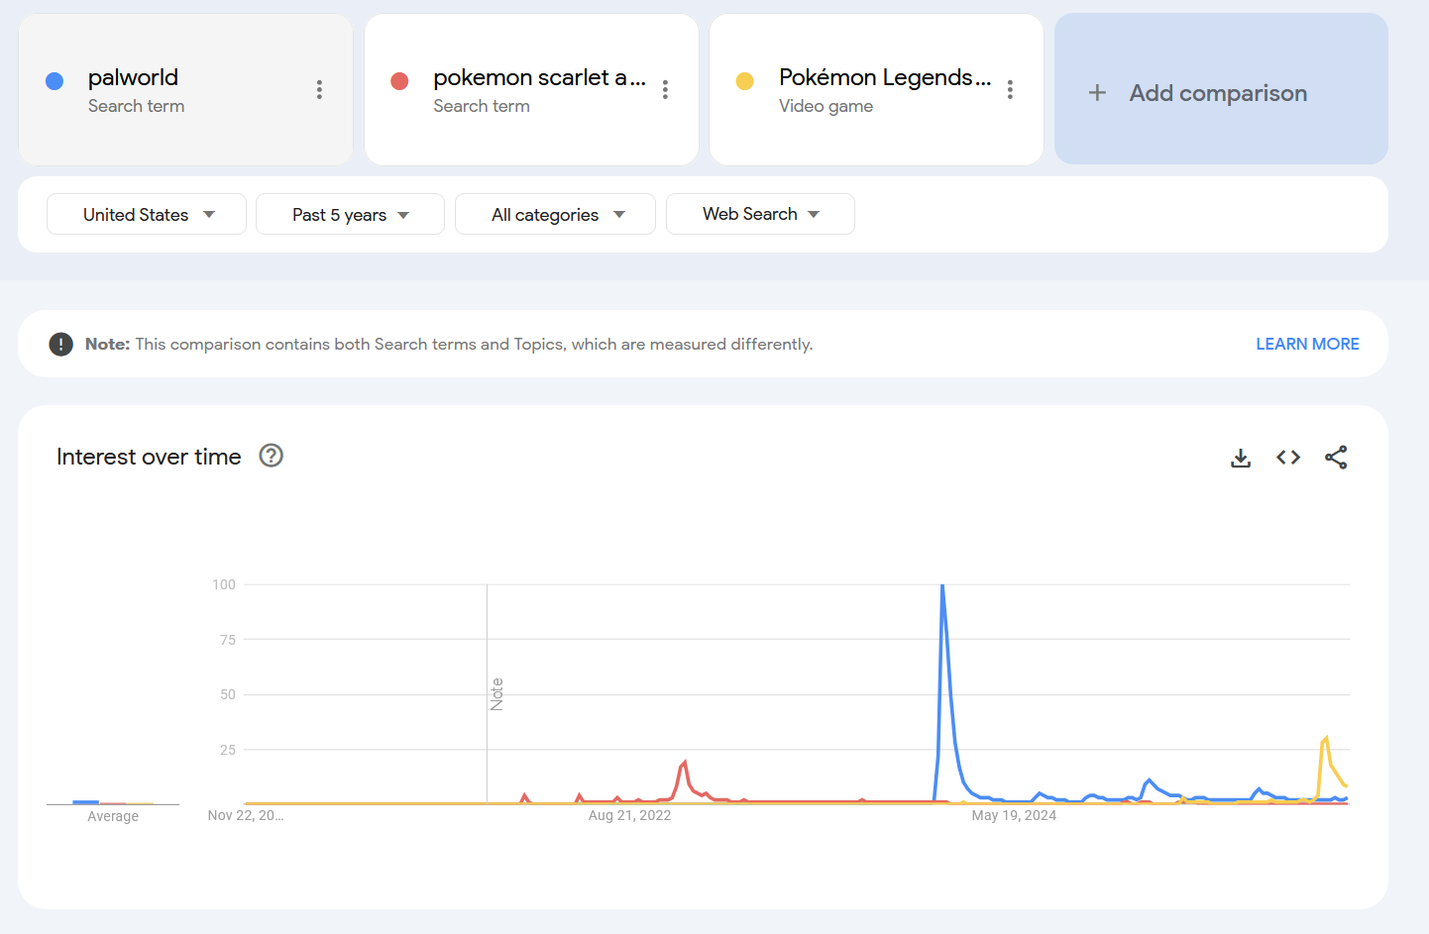Open more options for pokemon scarlet term
1429x934 pixels.
click(665, 90)
